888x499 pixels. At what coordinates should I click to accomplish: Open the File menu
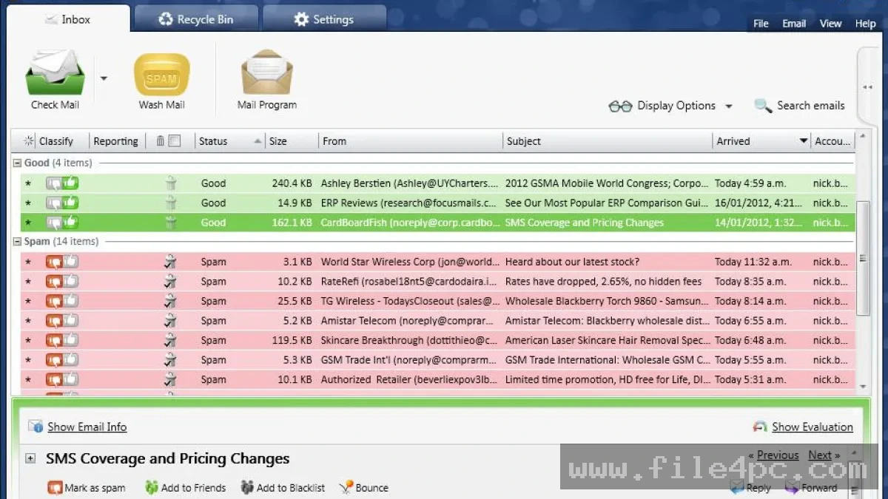761,24
